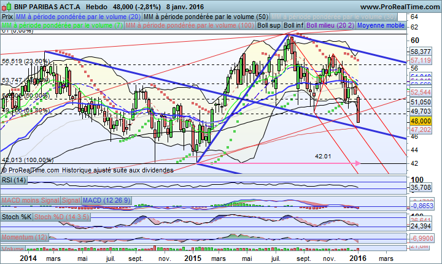Open the www.ProRealTime.com link
442x264 pixels.
click(400, 7)
